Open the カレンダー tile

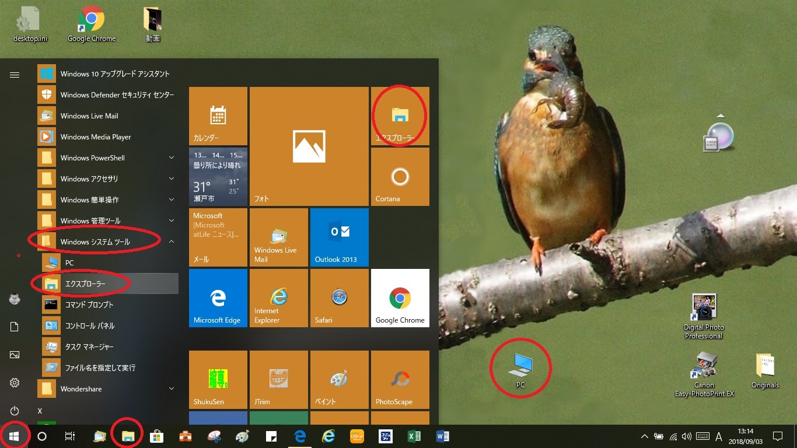tap(218, 116)
